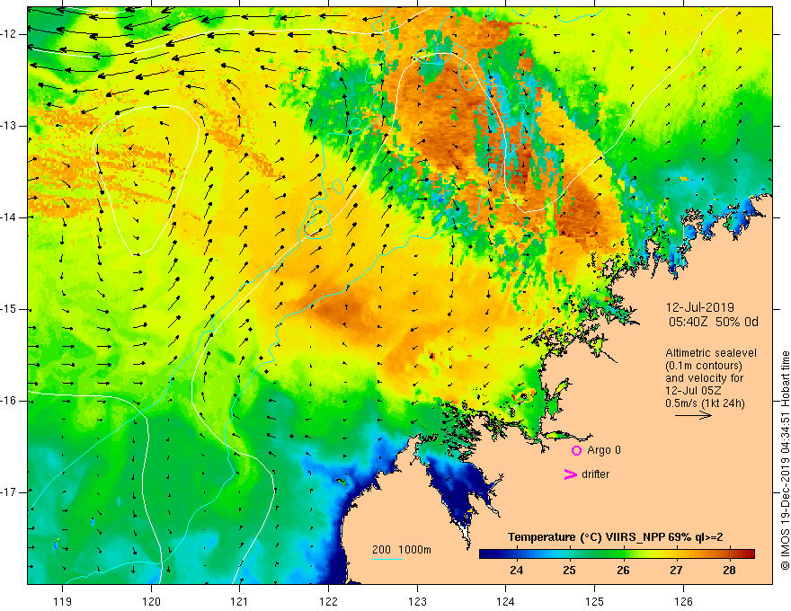Click the 0.5m/s velocity scale arrow
791x611 pixels.
coord(693,415)
